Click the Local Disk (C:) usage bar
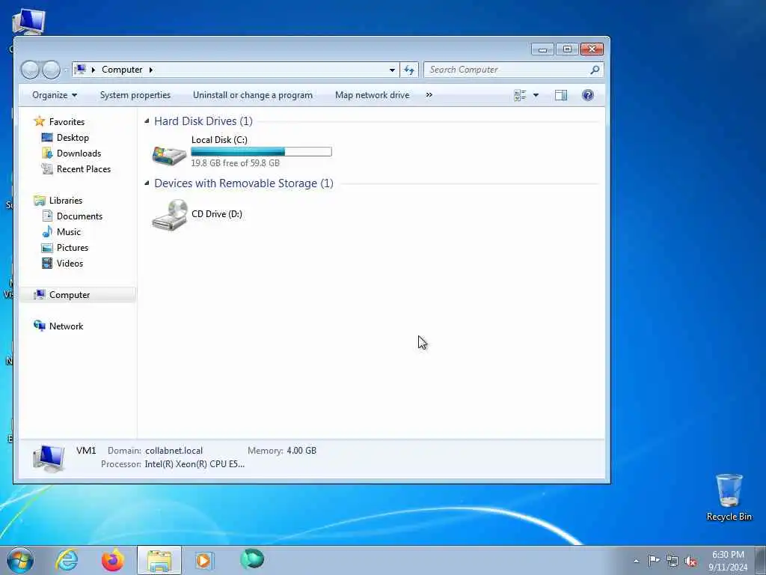This screenshot has width=766, height=575. coord(261,151)
